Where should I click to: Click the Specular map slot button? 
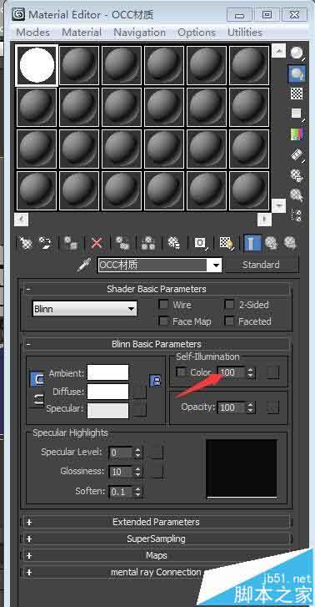click(x=140, y=410)
